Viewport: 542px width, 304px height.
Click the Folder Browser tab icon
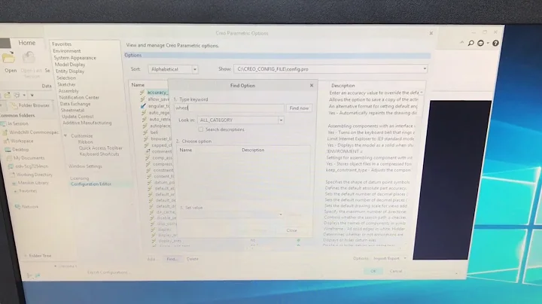(x=14, y=105)
